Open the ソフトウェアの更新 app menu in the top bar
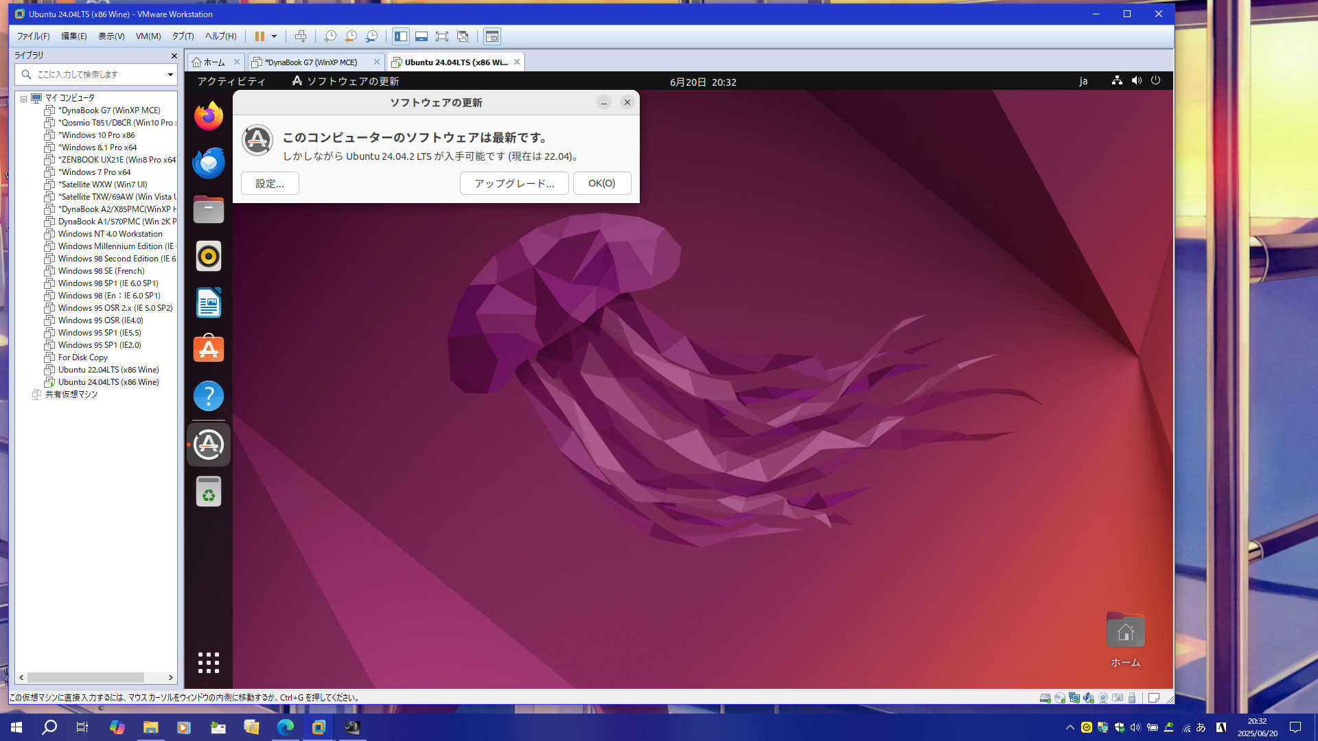Screen dimensions: 1318x741 345,81
